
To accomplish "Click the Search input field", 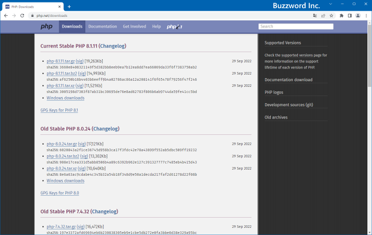I will click(296, 27).
